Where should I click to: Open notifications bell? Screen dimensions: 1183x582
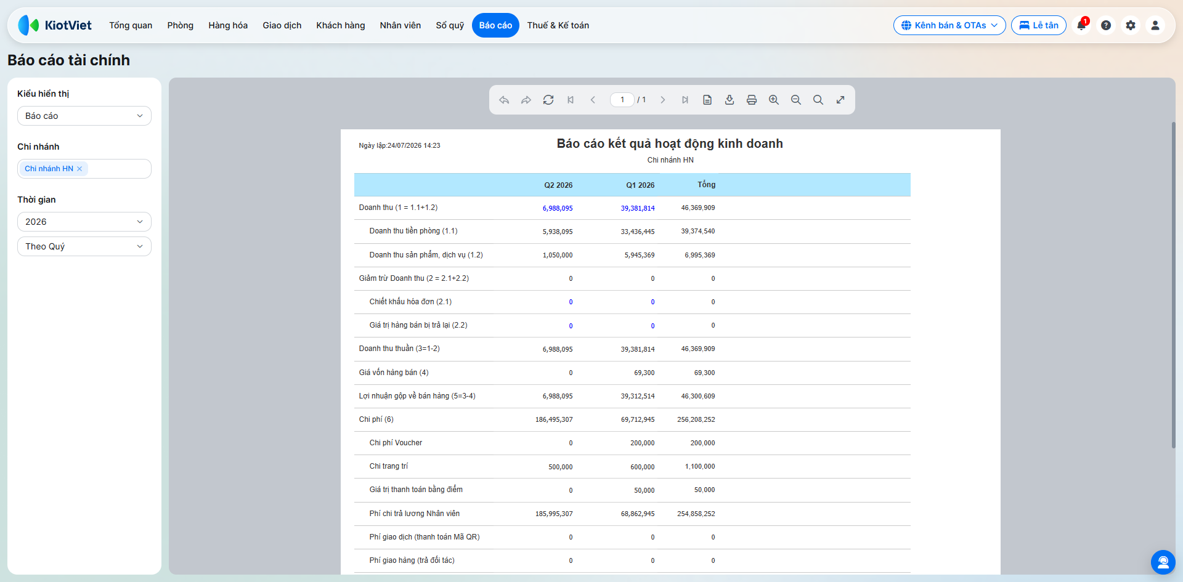coord(1081,25)
